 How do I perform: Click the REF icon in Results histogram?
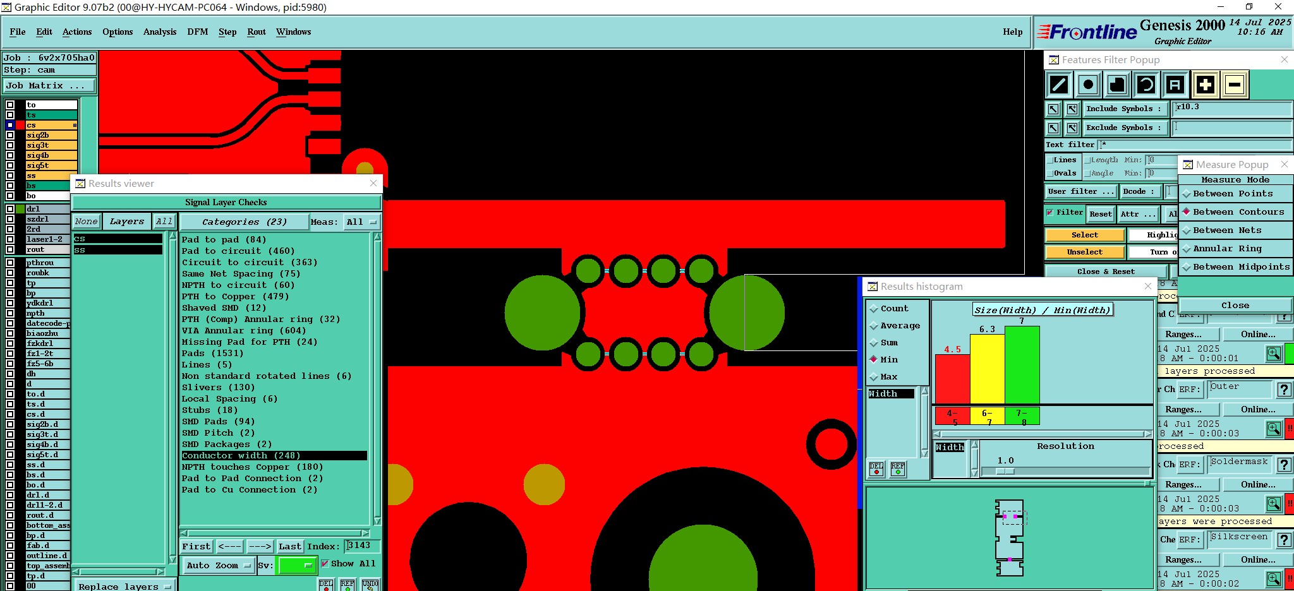pyautogui.click(x=898, y=469)
